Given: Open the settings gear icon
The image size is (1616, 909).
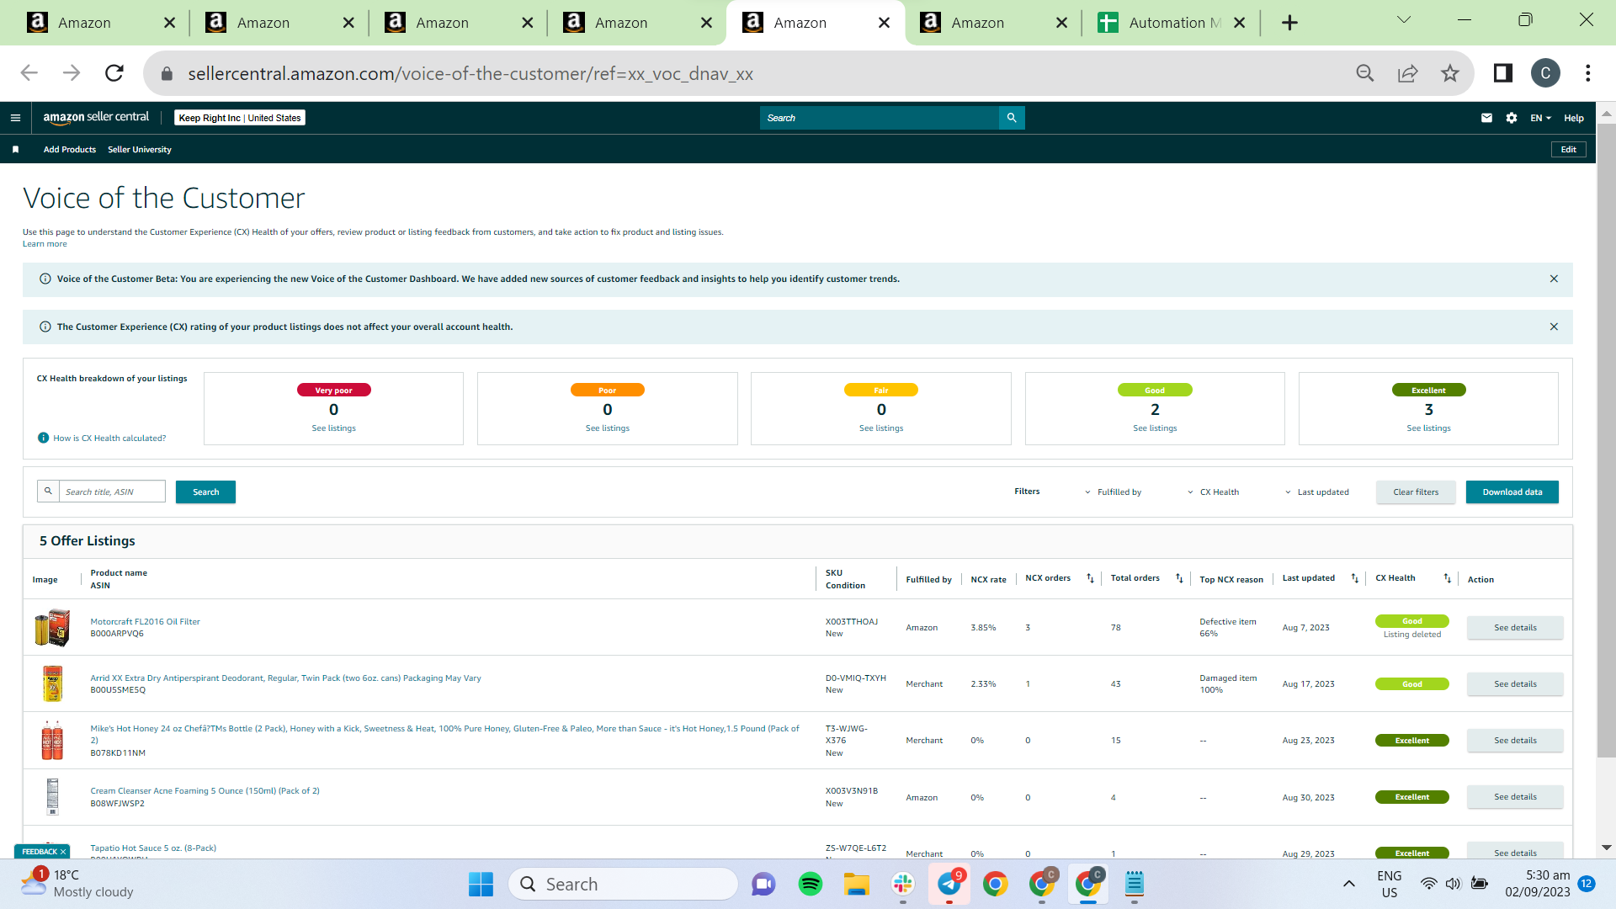Looking at the screenshot, I should [x=1512, y=118].
